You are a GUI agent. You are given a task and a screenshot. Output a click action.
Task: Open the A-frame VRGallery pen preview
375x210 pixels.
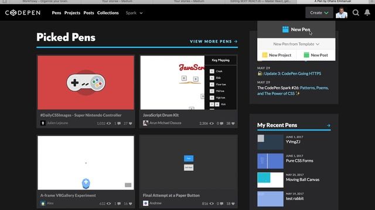point(86,163)
